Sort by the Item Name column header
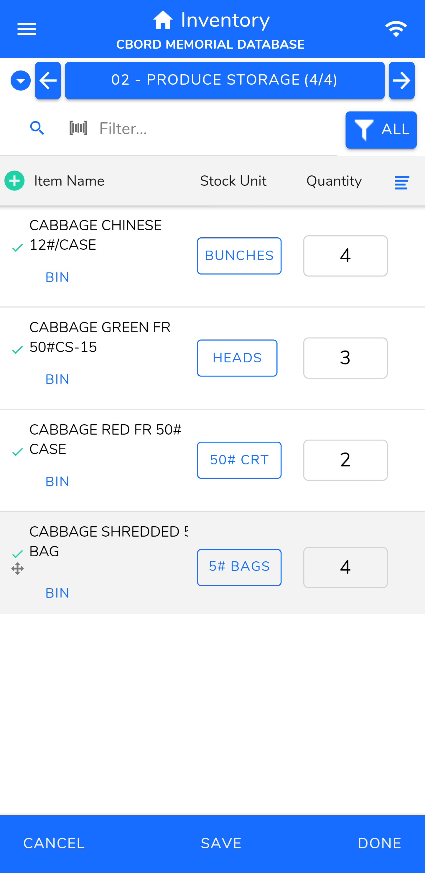This screenshot has height=873, width=425. [70, 181]
